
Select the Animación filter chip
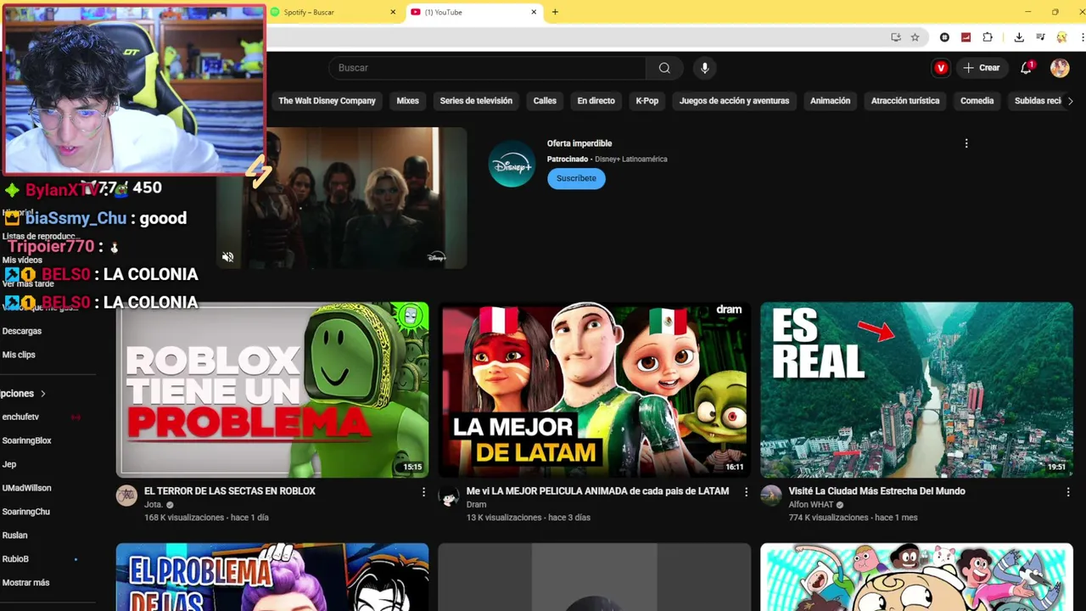coord(830,101)
